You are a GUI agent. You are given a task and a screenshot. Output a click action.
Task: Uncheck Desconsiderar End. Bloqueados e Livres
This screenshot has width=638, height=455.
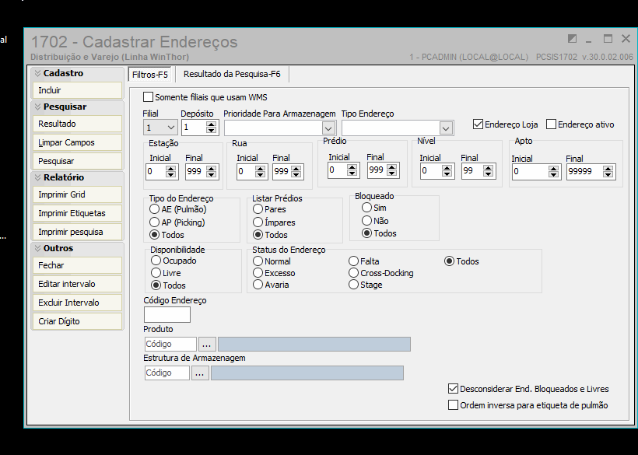click(453, 389)
